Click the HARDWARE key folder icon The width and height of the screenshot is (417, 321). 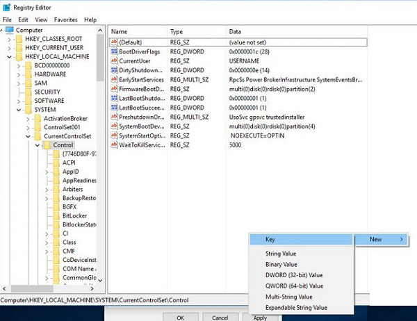pos(28,74)
